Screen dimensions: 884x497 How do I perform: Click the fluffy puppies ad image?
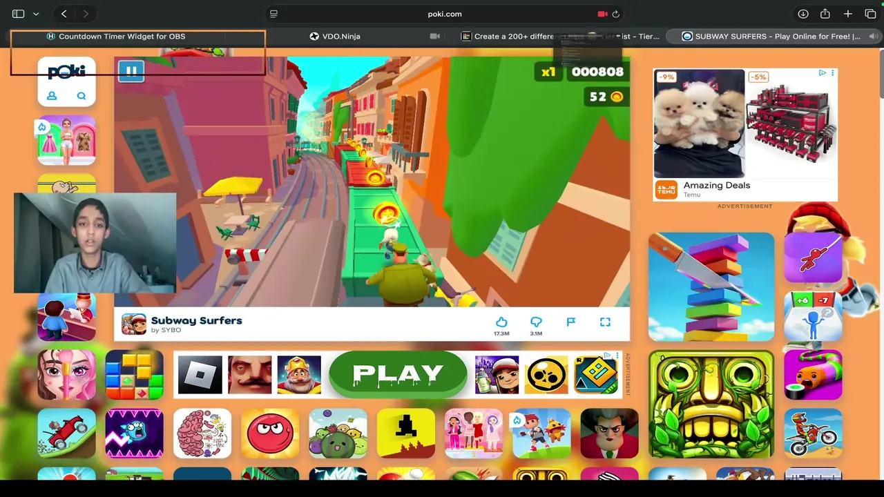click(x=699, y=124)
